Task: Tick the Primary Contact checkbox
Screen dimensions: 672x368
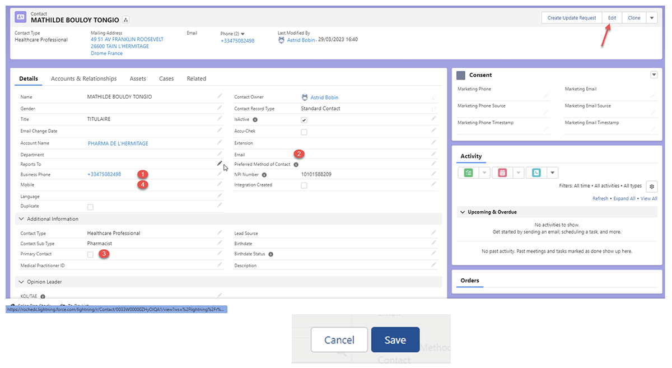Action: tap(90, 254)
